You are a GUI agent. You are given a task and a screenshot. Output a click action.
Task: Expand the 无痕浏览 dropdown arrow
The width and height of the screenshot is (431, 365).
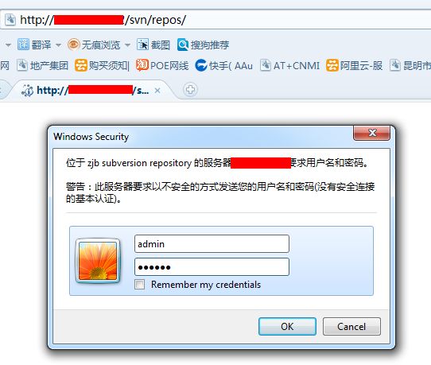pyautogui.click(x=127, y=45)
